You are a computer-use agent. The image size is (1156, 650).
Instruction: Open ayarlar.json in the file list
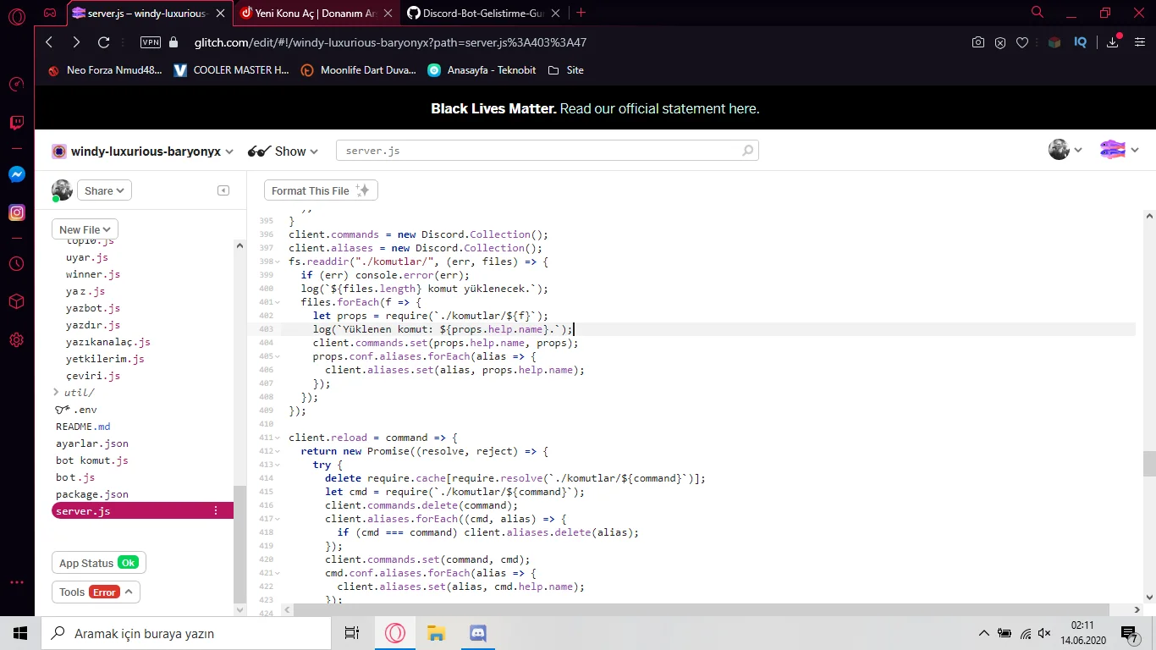92,443
